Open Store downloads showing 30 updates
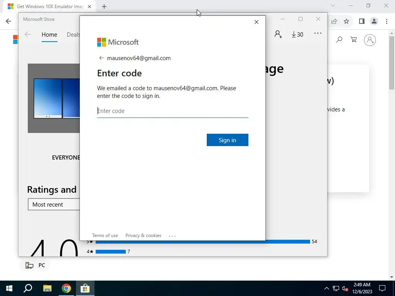The width and height of the screenshot is (395, 296). click(297, 34)
